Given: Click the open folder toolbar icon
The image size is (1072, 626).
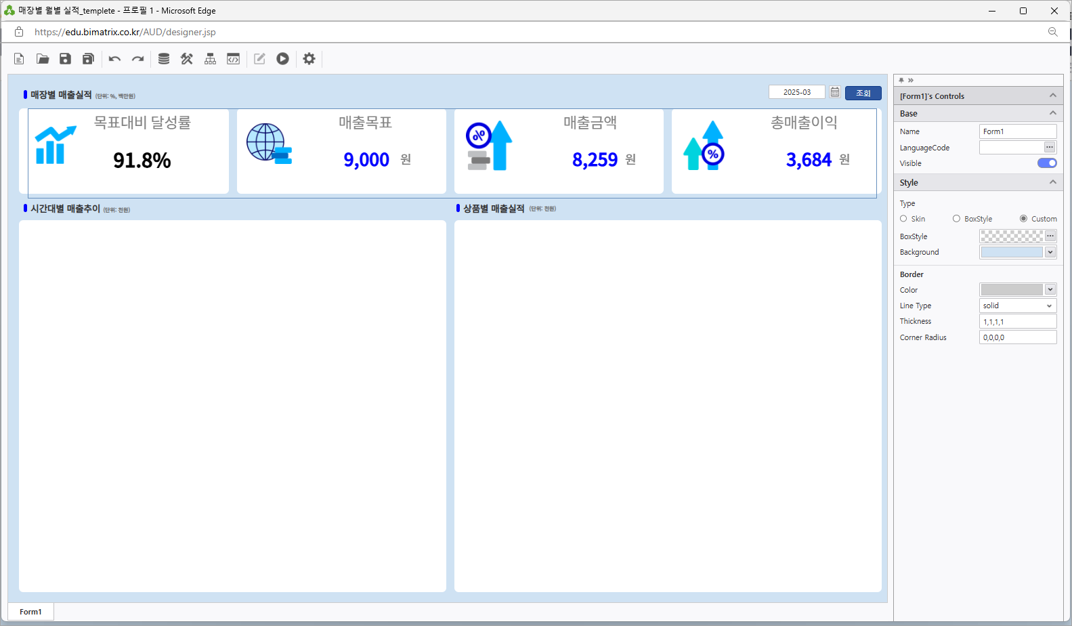Looking at the screenshot, I should (43, 59).
